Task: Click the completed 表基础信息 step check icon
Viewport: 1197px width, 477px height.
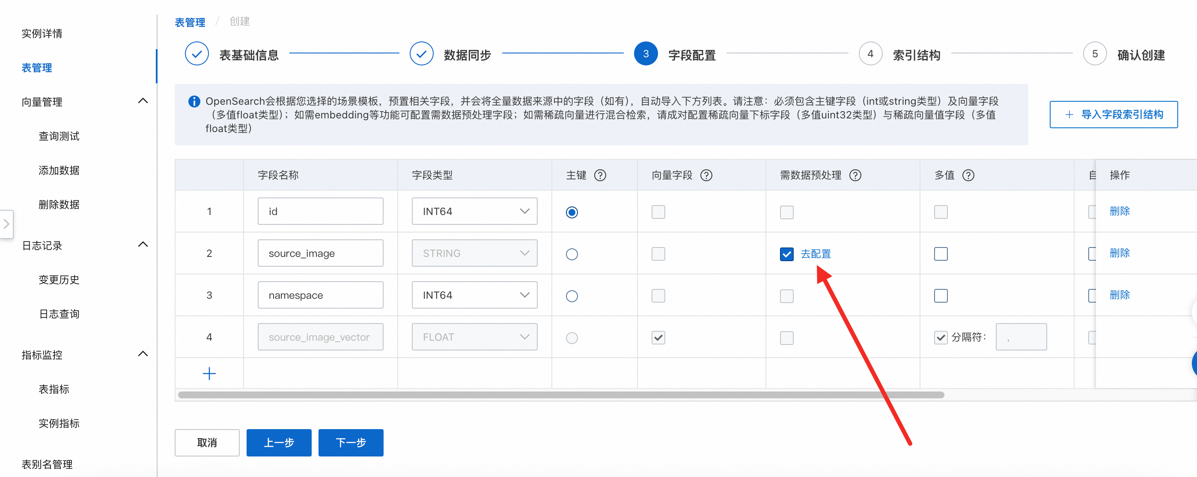Action: [197, 54]
